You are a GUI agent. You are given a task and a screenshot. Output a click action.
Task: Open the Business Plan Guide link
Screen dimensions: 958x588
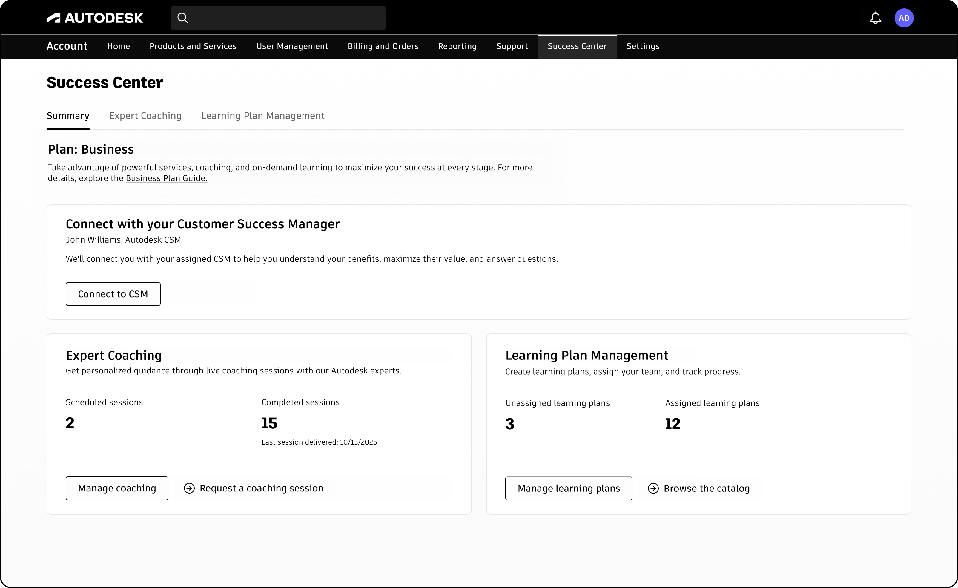click(166, 178)
